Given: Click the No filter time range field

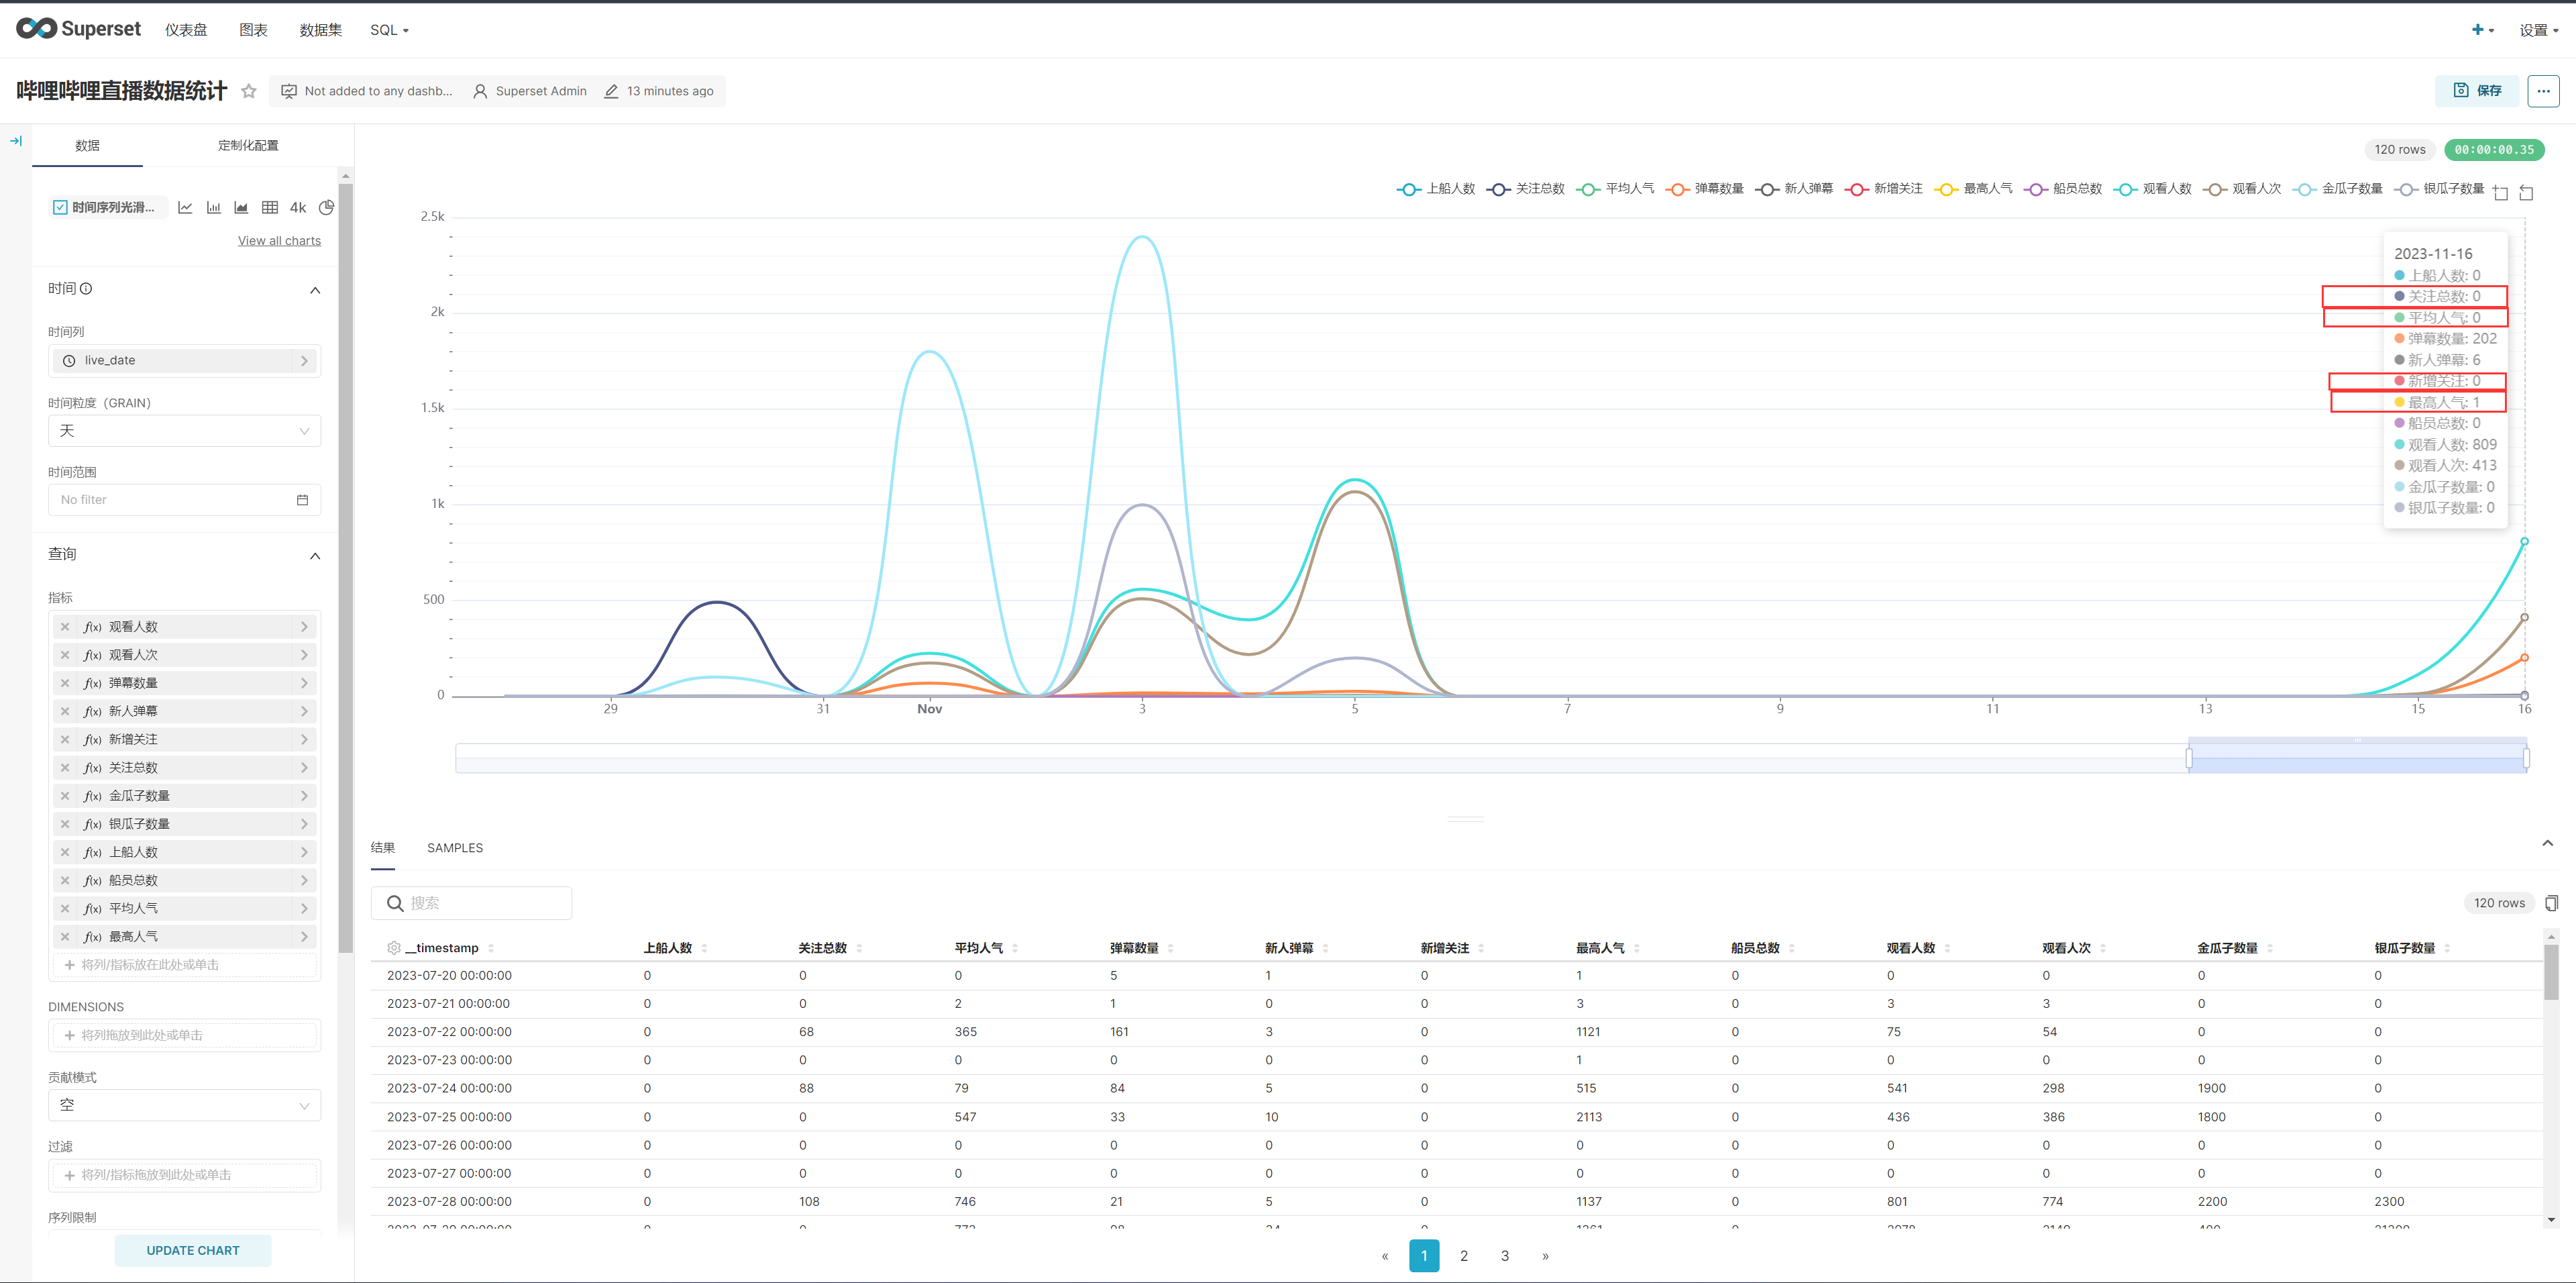Looking at the screenshot, I should 184,500.
